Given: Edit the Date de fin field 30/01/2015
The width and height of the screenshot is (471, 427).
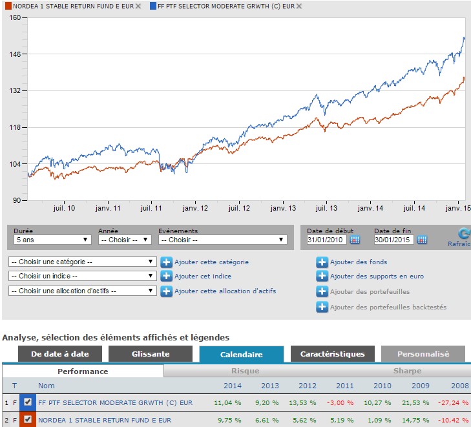Looking at the screenshot, I should 394,240.
